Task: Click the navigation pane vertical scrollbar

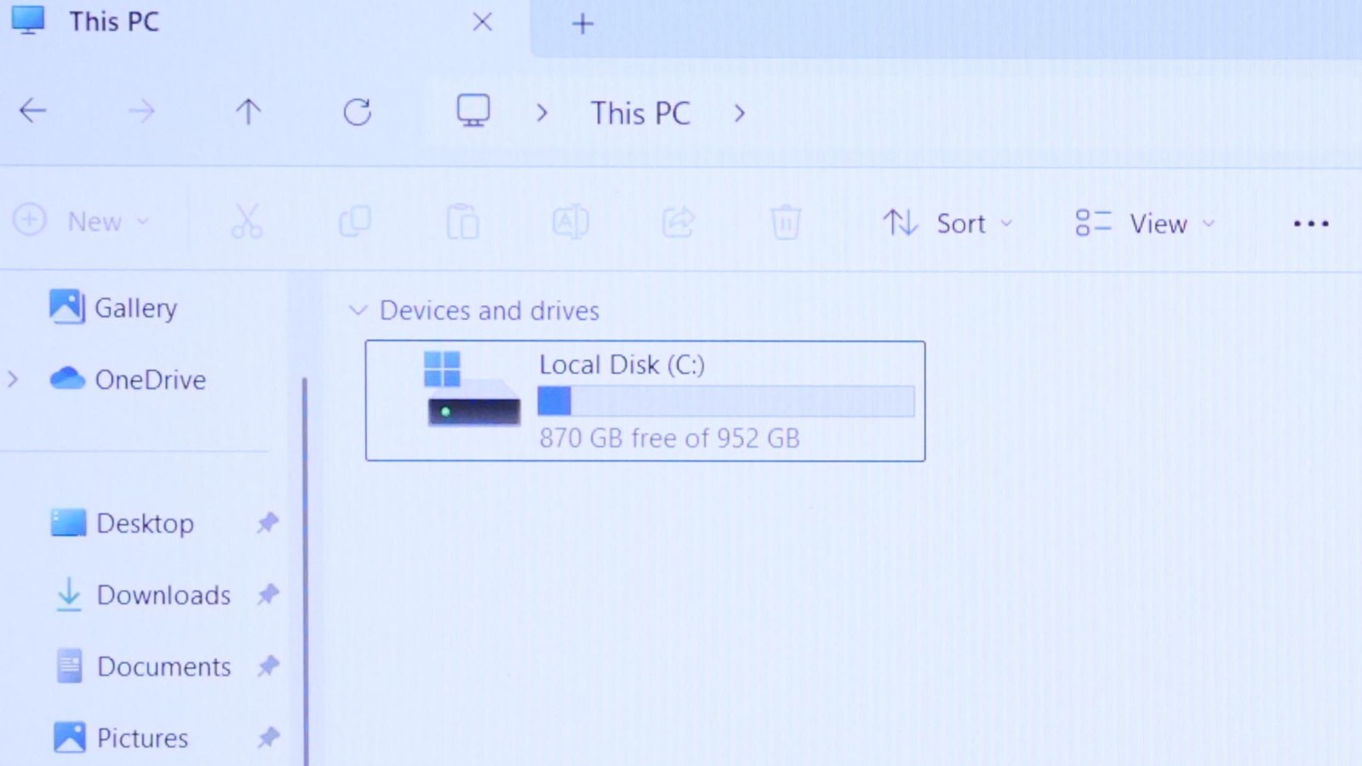Action: (305, 570)
